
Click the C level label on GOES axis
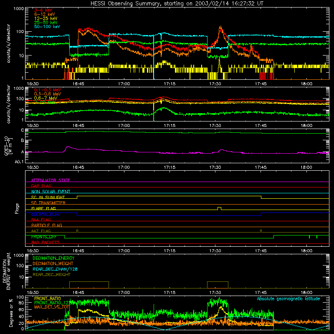coord(23,130)
